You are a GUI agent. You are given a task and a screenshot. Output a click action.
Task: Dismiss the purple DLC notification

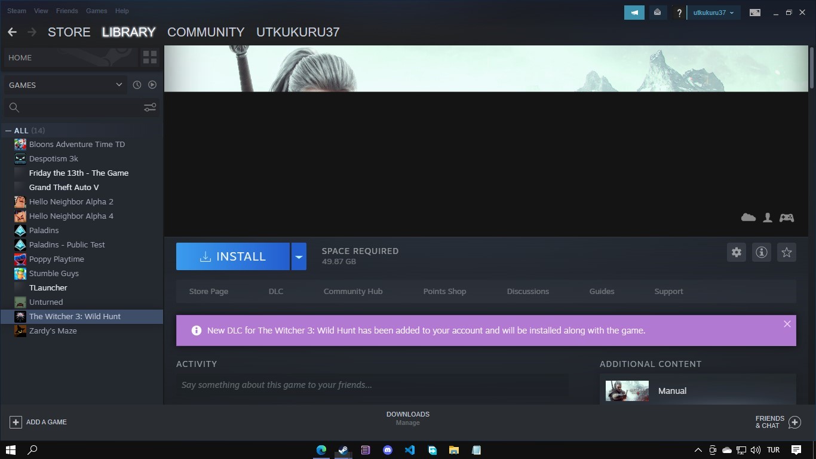click(787, 324)
